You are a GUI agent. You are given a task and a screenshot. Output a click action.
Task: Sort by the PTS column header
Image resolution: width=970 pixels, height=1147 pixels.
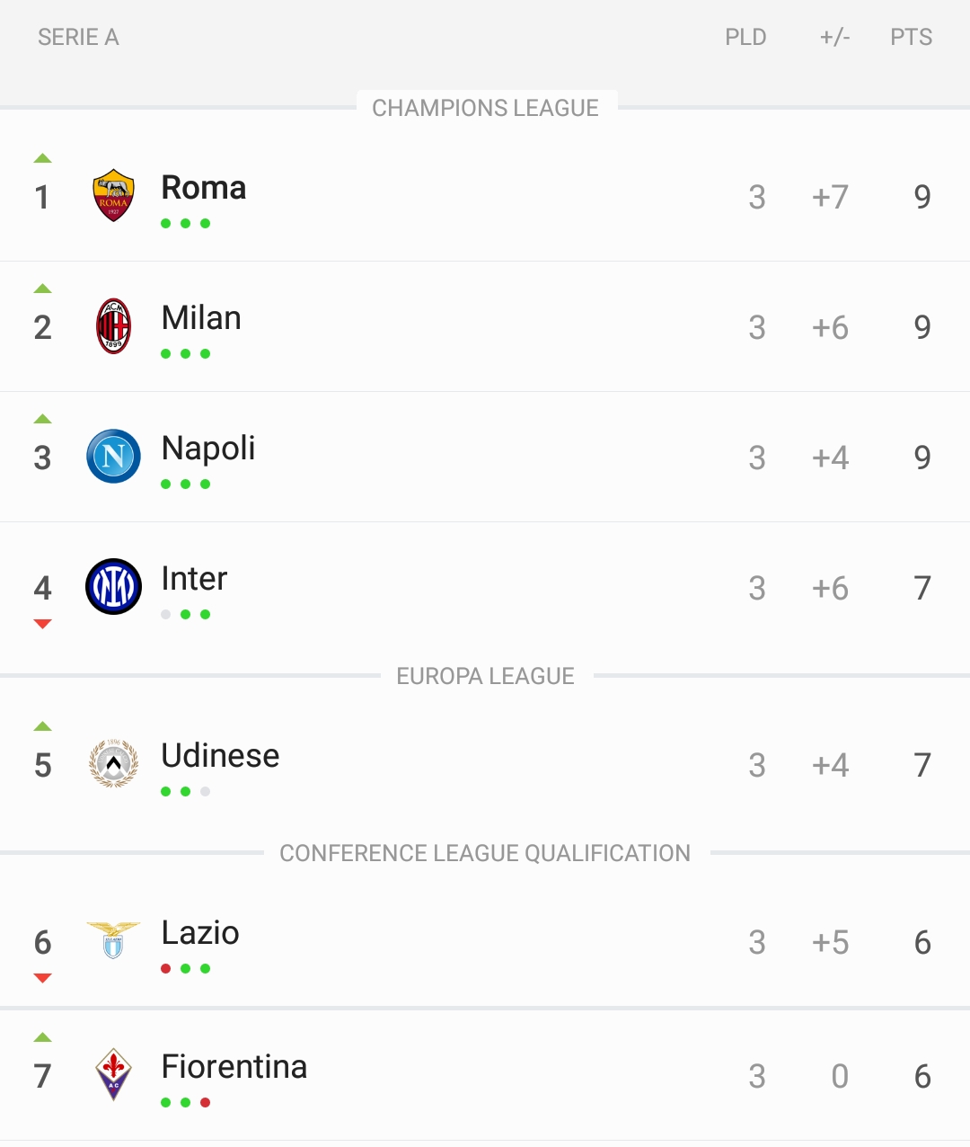click(x=911, y=37)
